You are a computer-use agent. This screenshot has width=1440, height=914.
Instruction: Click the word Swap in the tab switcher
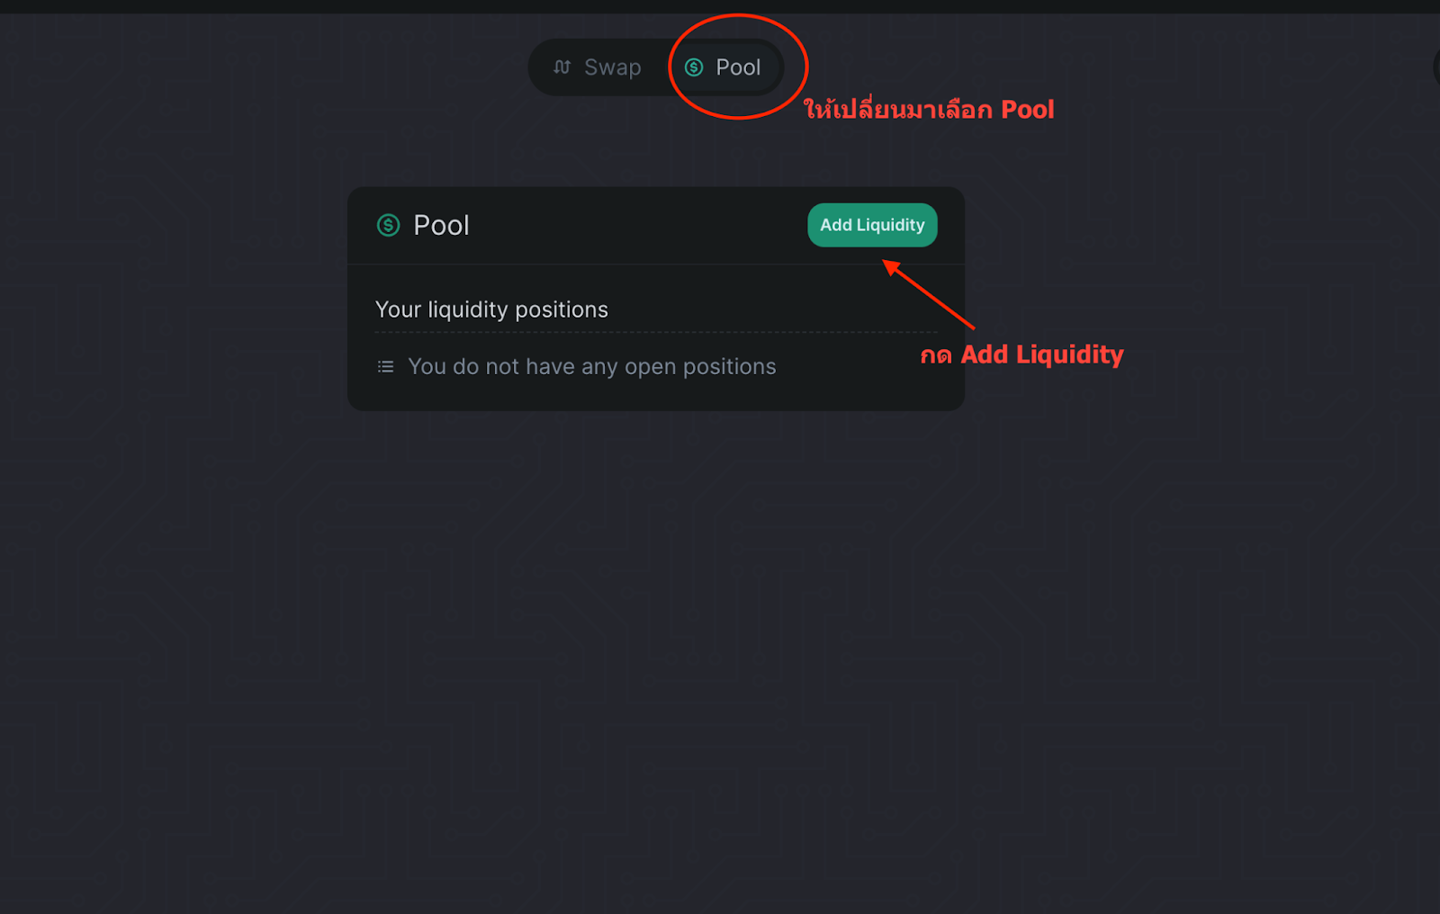(612, 67)
